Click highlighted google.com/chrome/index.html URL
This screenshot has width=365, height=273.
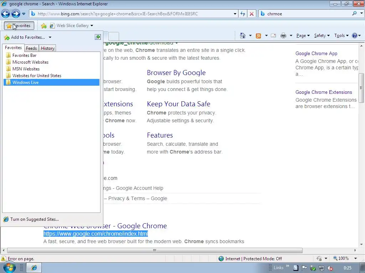click(x=96, y=234)
